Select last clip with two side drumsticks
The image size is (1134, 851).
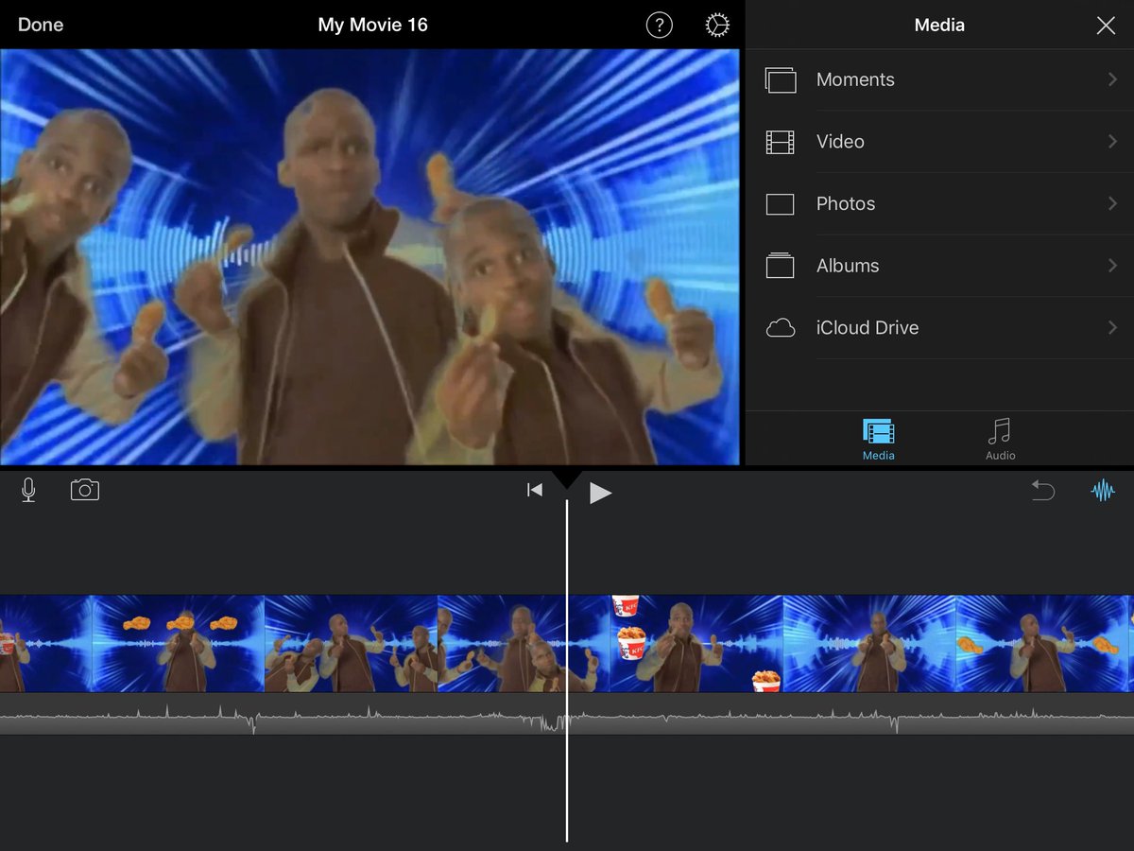(x=1042, y=643)
